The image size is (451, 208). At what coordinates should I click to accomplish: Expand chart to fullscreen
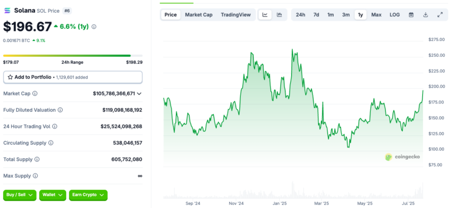[440, 15]
